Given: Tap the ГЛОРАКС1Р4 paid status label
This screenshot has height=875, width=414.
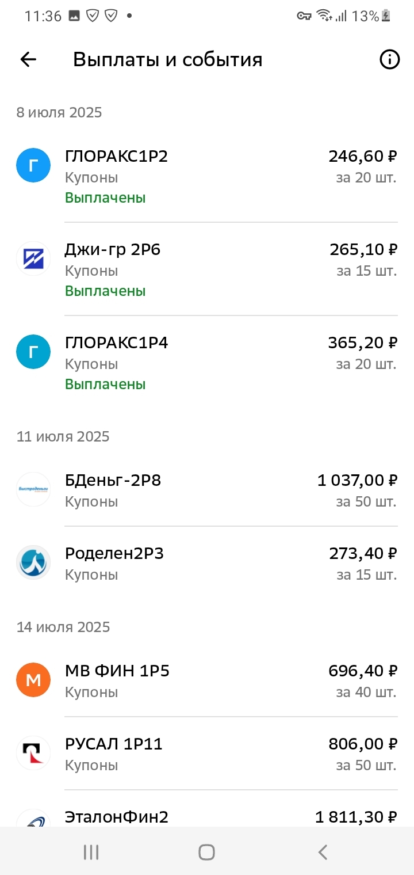Looking at the screenshot, I should coord(105,384).
